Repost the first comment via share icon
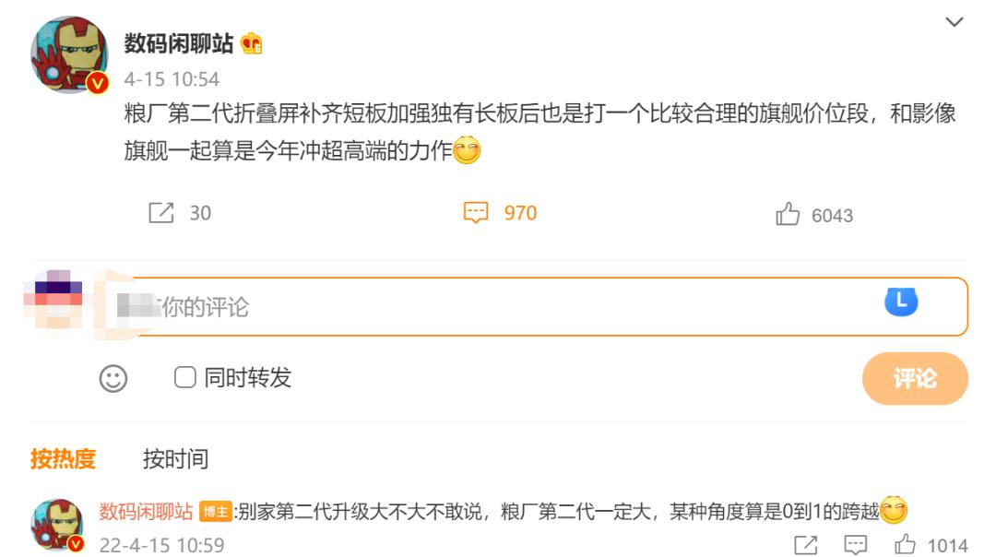The height and width of the screenshot is (557, 996). point(805,545)
